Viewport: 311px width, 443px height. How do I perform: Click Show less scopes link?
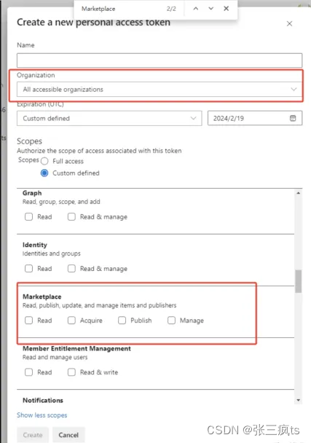click(x=42, y=415)
